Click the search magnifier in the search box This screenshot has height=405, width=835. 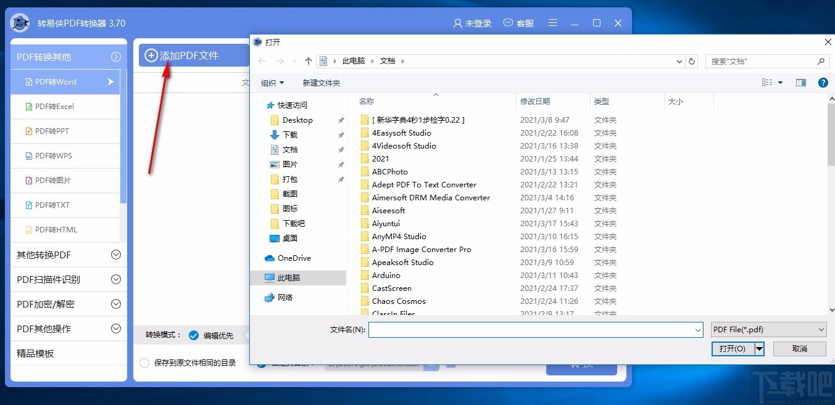tap(821, 61)
